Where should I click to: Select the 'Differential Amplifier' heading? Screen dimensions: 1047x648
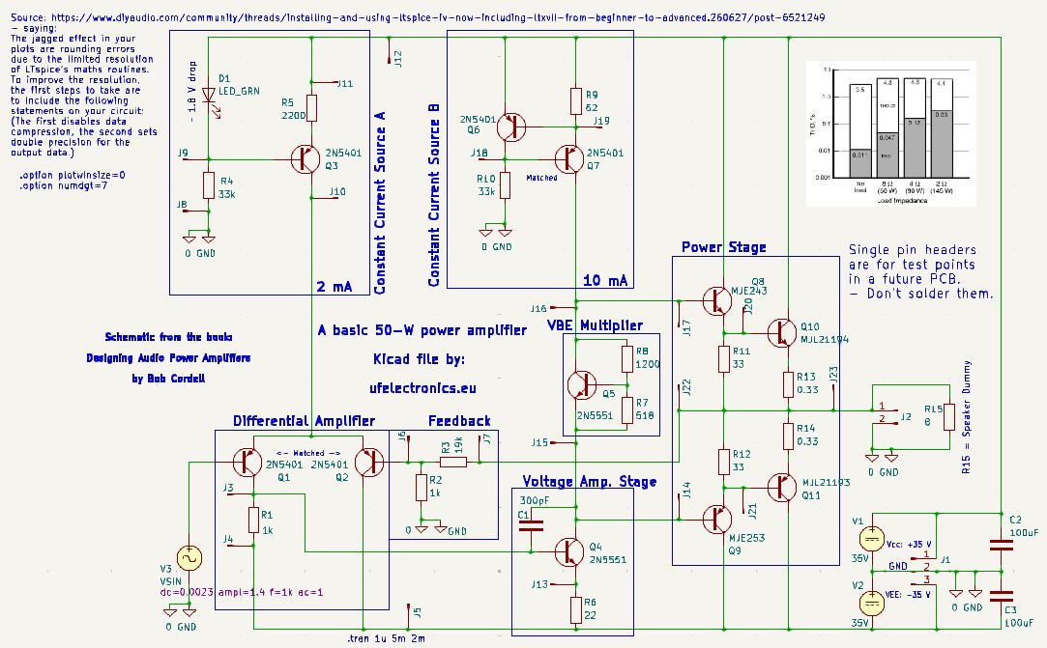304,420
